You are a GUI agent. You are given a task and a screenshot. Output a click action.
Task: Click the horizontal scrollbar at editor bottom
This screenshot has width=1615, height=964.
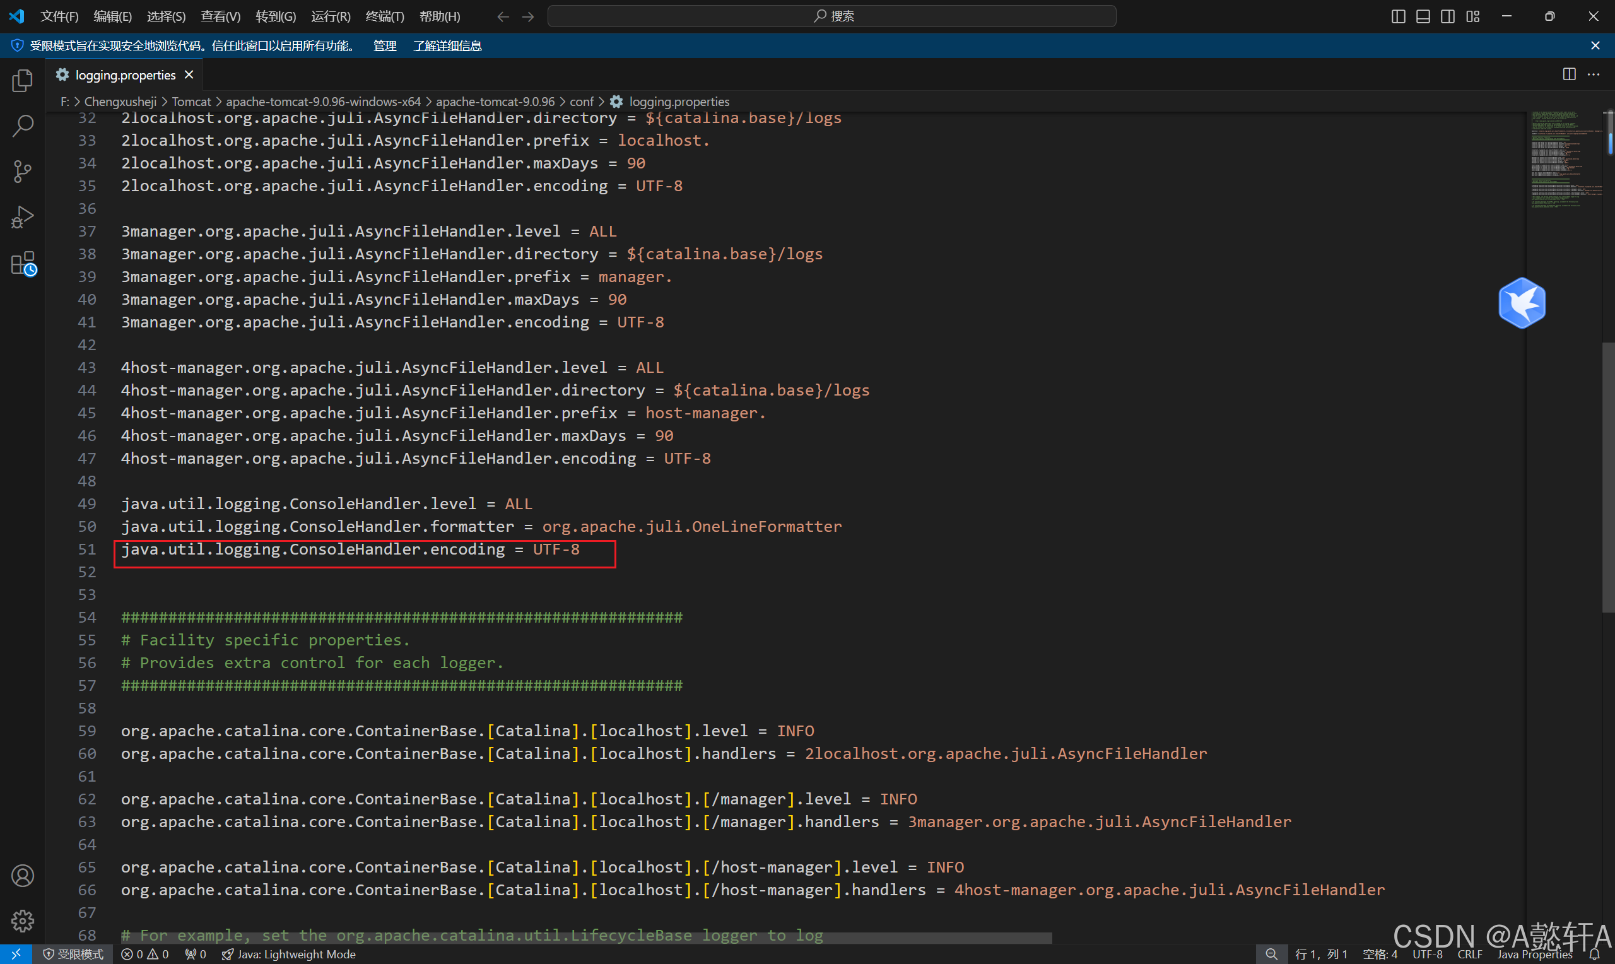pyautogui.click(x=584, y=938)
